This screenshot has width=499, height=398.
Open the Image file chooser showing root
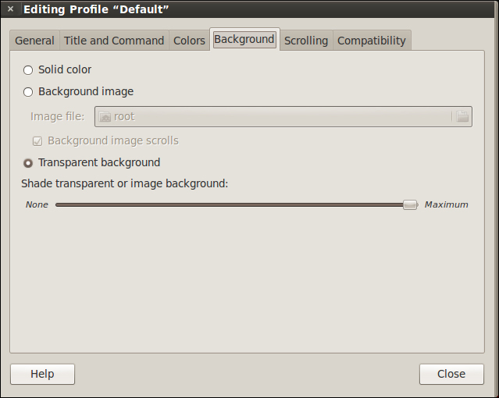[283, 116]
